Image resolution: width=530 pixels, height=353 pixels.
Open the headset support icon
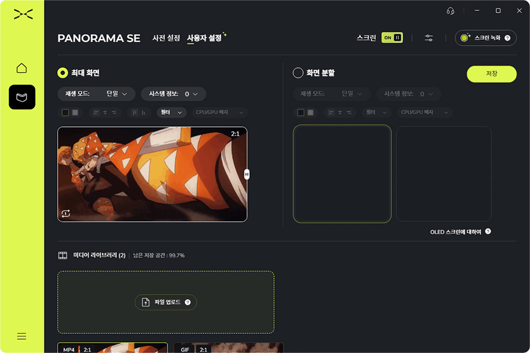click(450, 11)
